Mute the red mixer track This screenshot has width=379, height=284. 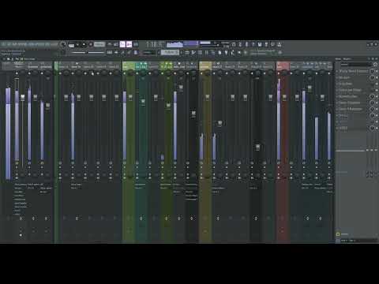tap(279, 73)
